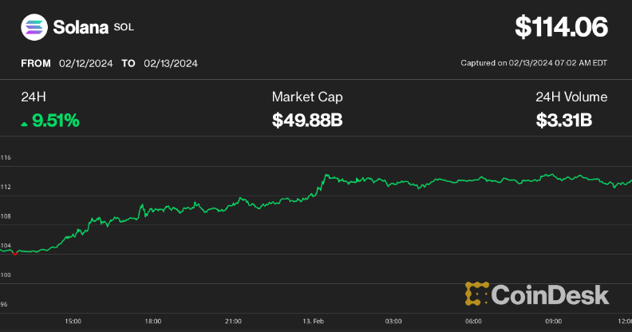Click the 24H Volume label
Image resolution: width=632 pixels, height=332 pixels.
click(571, 97)
